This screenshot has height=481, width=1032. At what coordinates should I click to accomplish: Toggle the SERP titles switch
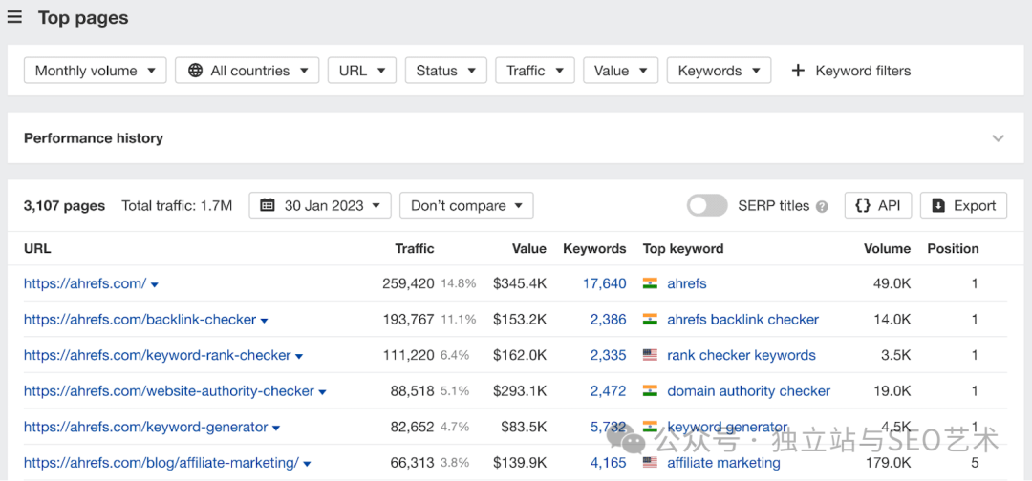tap(707, 206)
